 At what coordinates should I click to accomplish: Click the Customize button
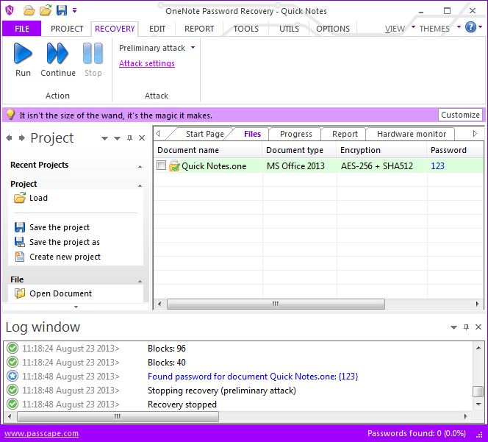click(x=460, y=115)
